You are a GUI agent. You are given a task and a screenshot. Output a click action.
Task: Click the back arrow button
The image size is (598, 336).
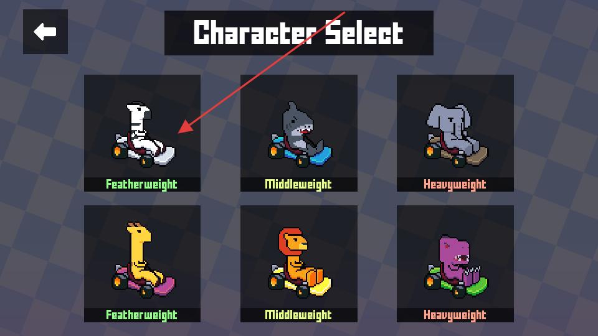click(x=45, y=32)
